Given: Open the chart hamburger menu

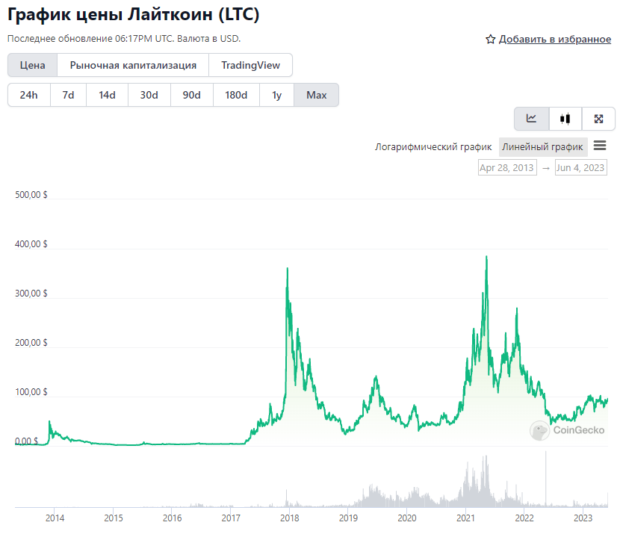Looking at the screenshot, I should [x=600, y=146].
